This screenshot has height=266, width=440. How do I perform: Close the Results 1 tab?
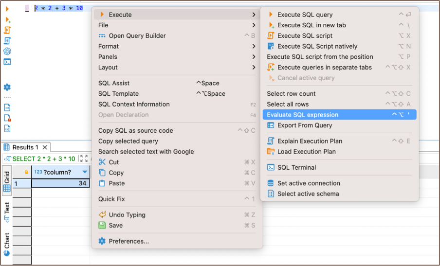pyautogui.click(x=45, y=147)
